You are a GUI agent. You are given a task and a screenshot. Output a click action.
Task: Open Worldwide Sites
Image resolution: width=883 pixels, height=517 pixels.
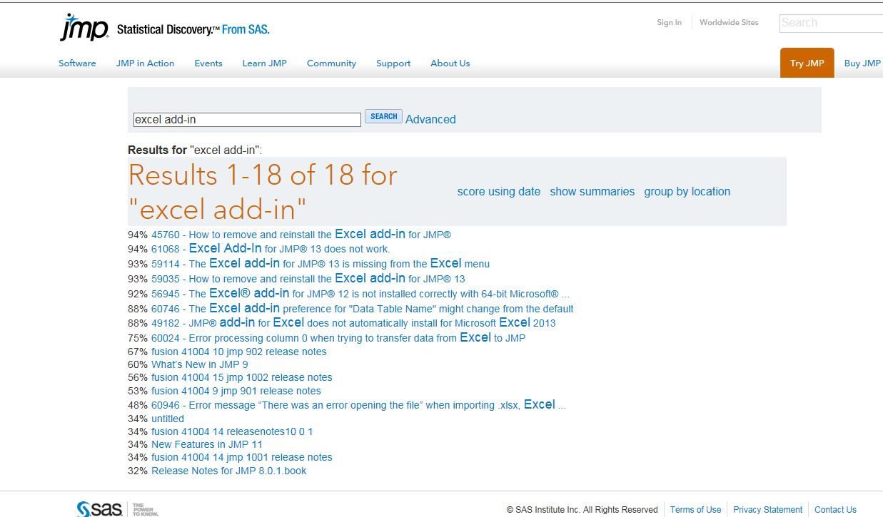[729, 22]
